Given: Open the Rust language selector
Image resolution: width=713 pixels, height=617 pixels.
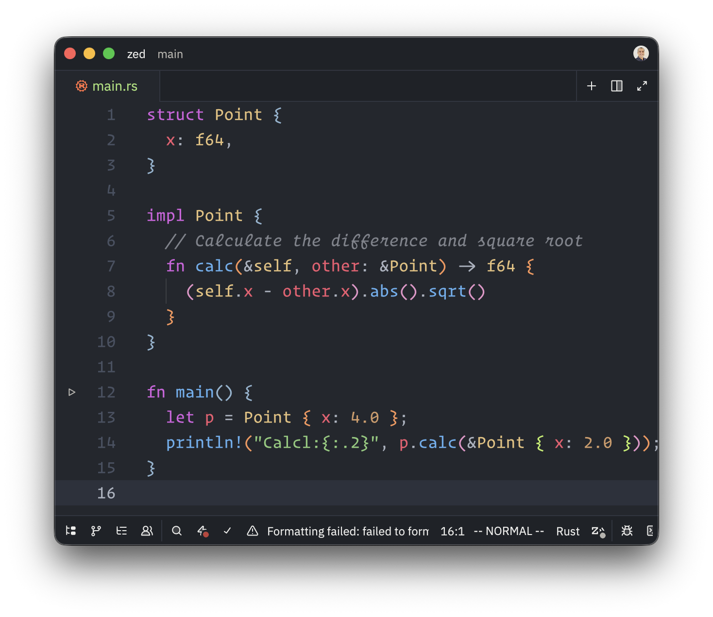Looking at the screenshot, I should (x=568, y=531).
